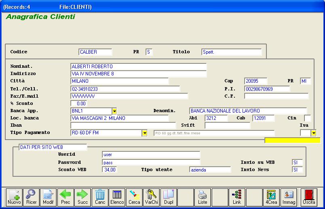The height and width of the screenshot is (209, 325).
Task: Click the greyed RD 60 gg.dt.fatt.fine mese description
Action: 214,133
